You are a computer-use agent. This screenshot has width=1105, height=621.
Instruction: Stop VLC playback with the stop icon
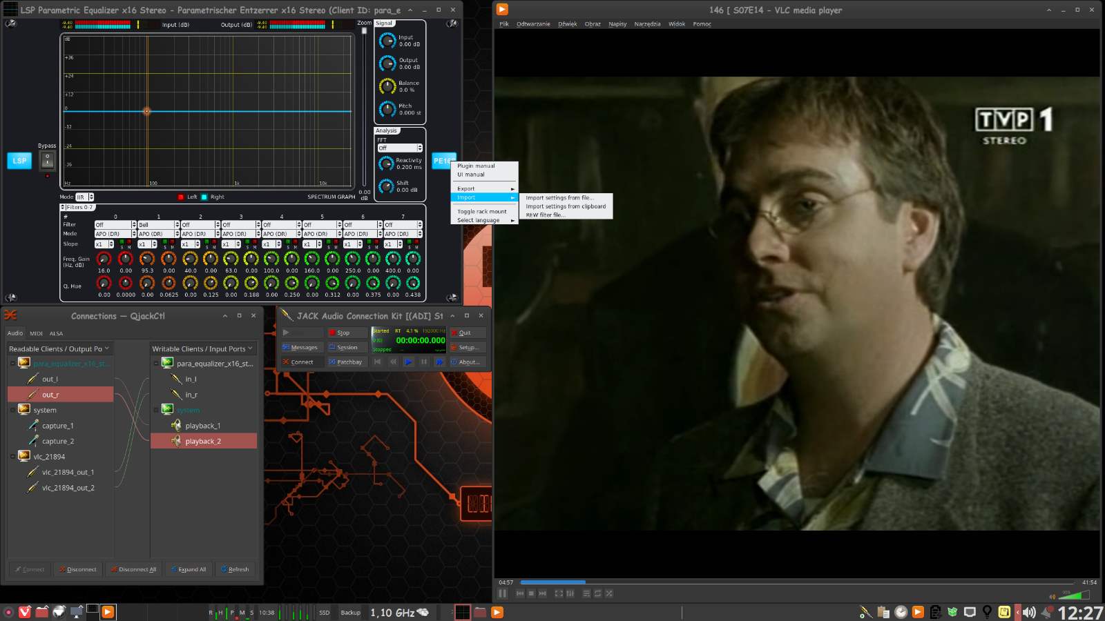531,593
